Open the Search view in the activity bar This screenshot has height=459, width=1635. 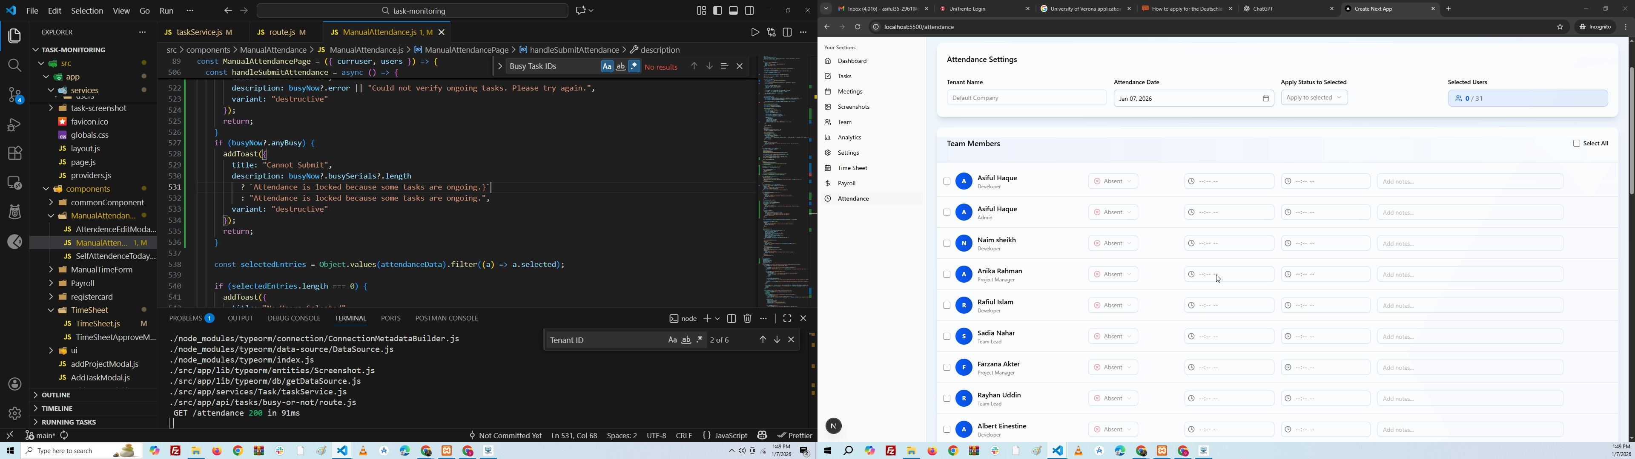pos(14,65)
